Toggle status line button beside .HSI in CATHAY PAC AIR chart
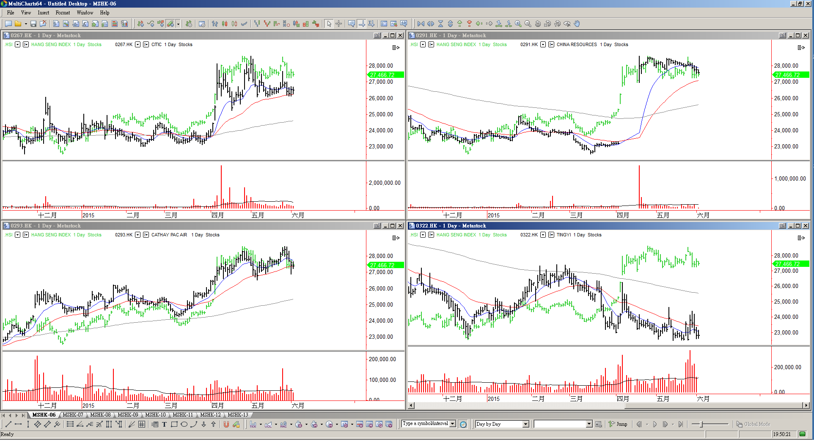 26,235
